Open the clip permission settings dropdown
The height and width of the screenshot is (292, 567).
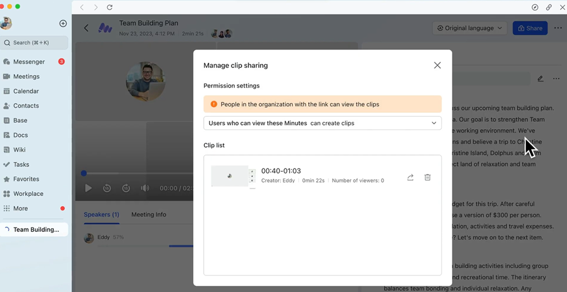[x=322, y=123]
